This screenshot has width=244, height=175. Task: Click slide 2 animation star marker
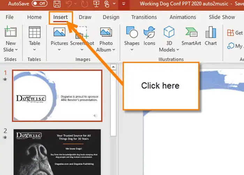[5, 137]
